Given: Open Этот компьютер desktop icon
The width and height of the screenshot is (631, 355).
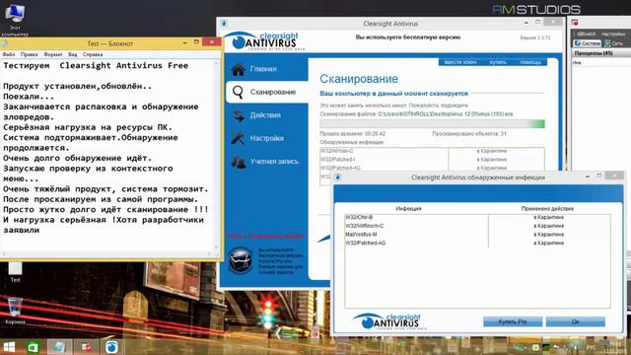Looking at the screenshot, I should 15,20.
